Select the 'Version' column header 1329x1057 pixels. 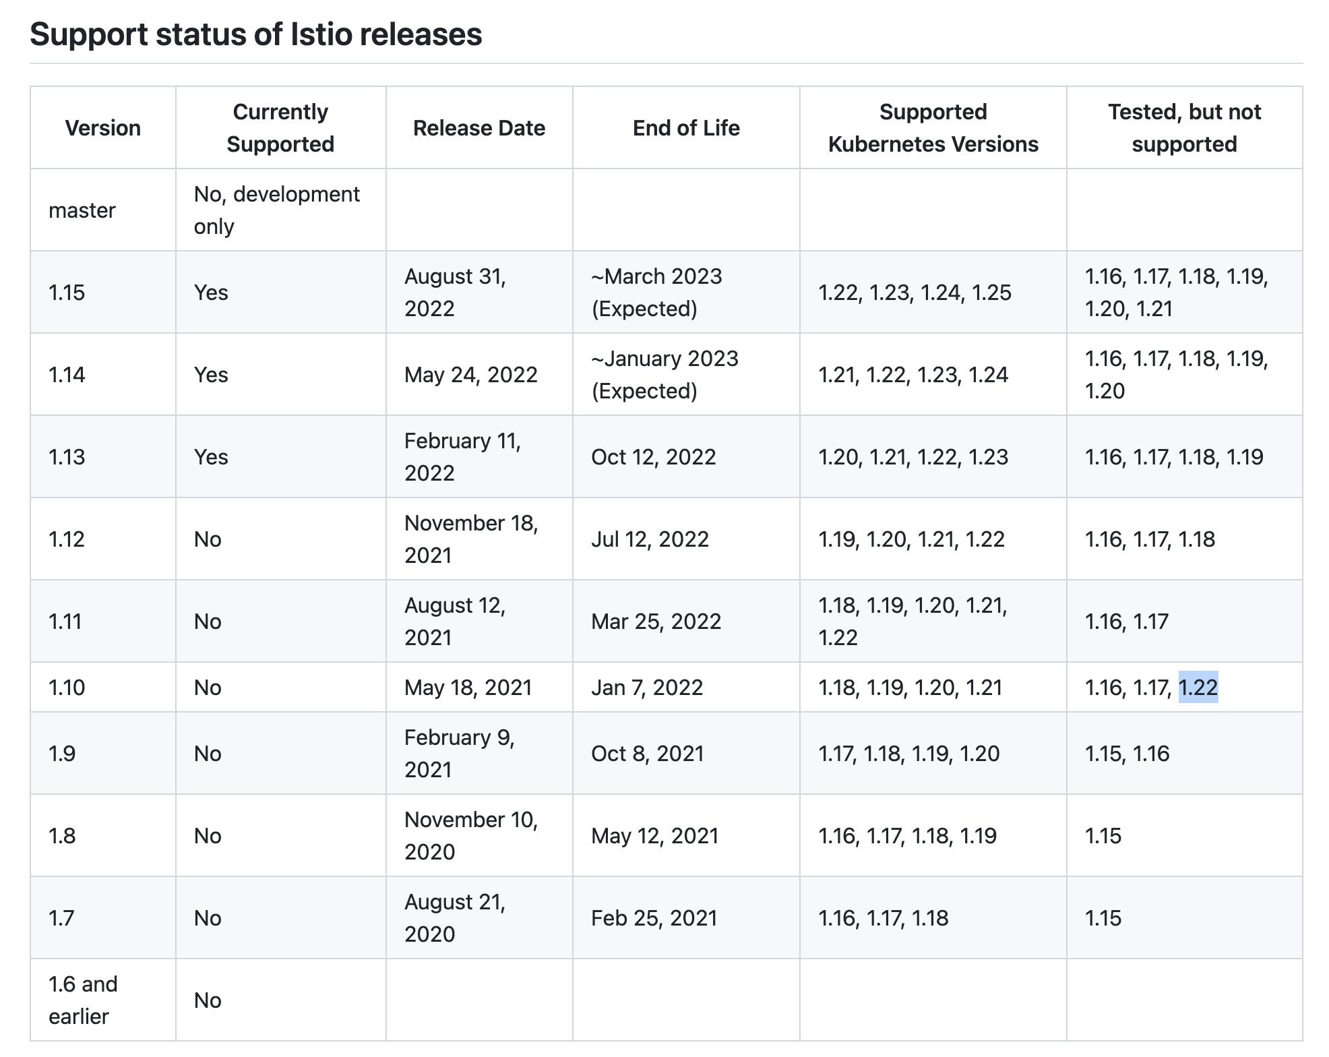click(103, 127)
